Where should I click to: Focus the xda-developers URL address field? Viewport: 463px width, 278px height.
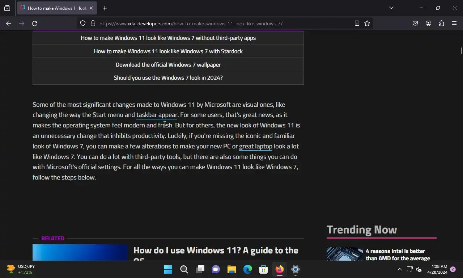coord(224,24)
